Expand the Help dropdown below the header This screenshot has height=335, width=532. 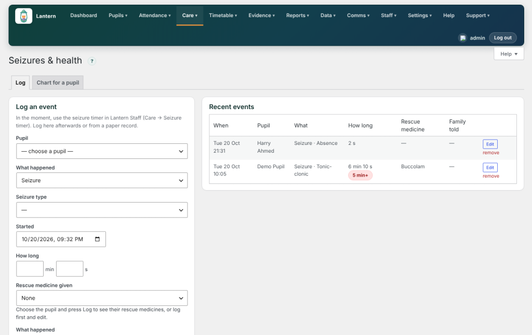[509, 54]
